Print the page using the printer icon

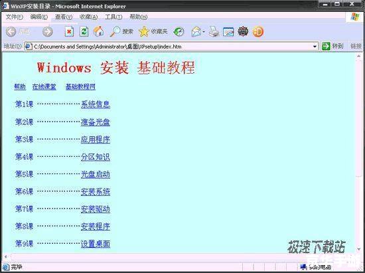click(214, 32)
